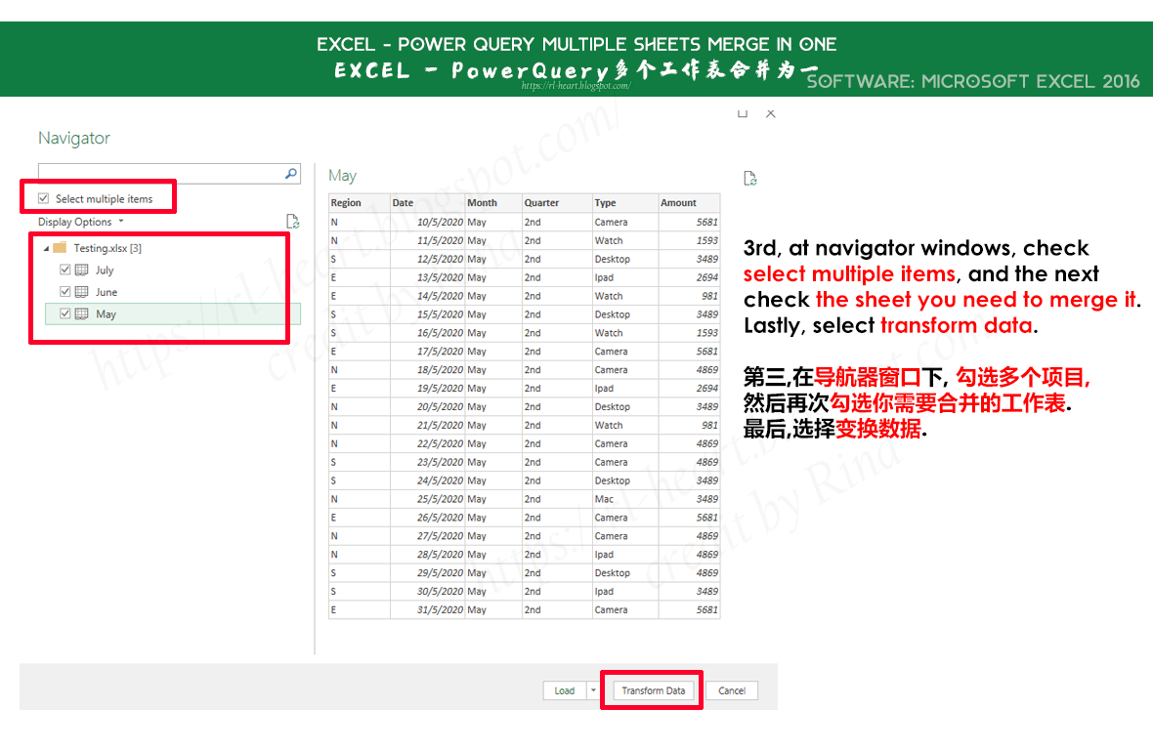
Task: Uncheck the July sheet checkbox
Action: pyautogui.click(x=64, y=271)
